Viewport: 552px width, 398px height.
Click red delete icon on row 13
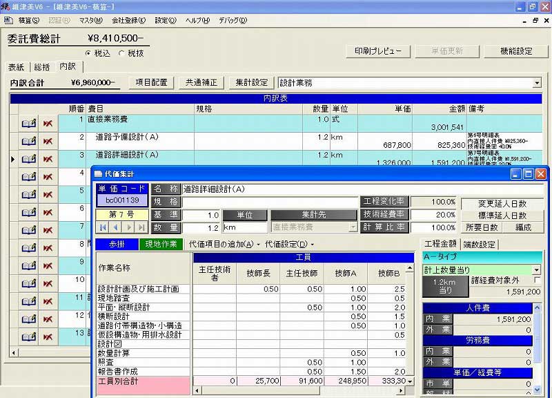point(47,338)
